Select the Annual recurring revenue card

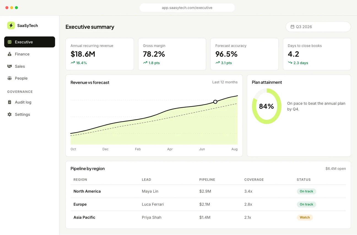click(100, 54)
